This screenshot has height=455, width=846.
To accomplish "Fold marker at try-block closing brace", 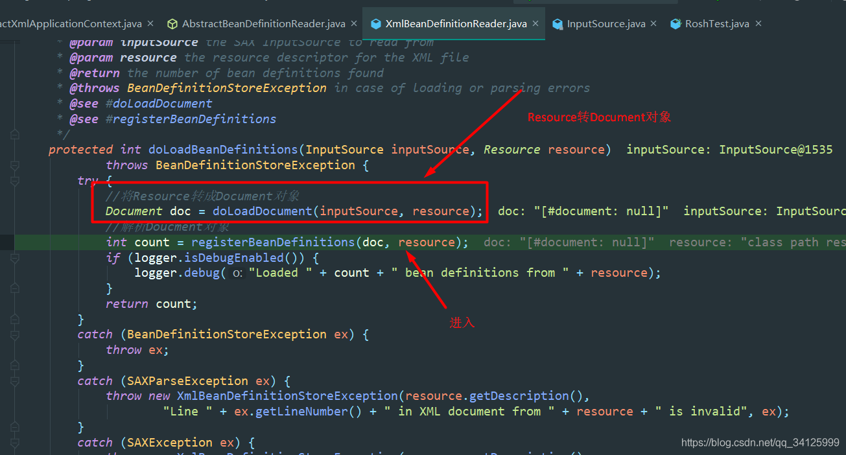I will tap(15, 320).
